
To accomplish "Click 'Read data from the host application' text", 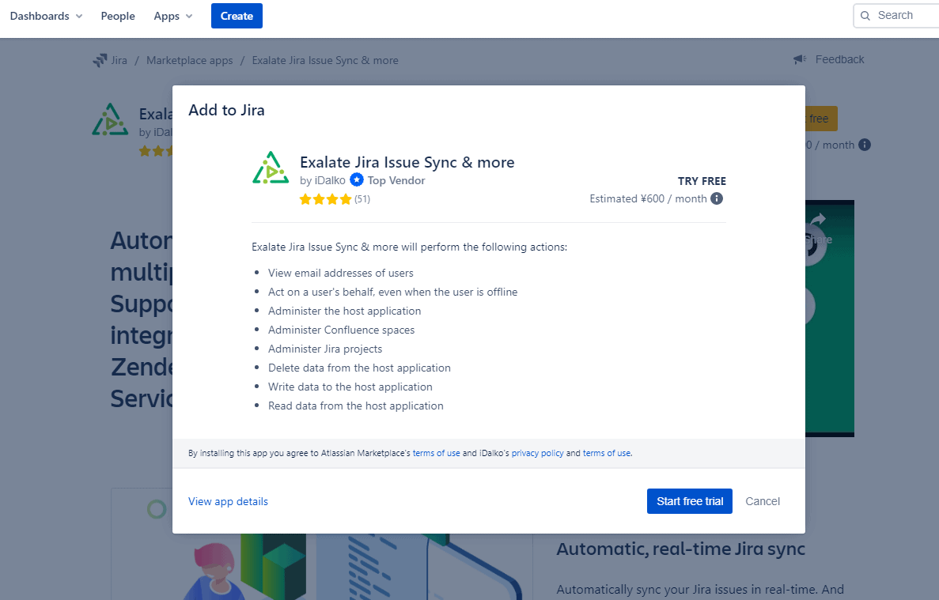I will point(356,406).
